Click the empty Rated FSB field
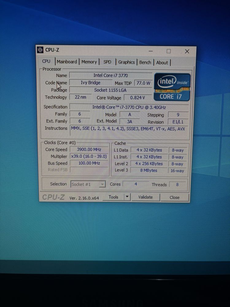 (89, 170)
